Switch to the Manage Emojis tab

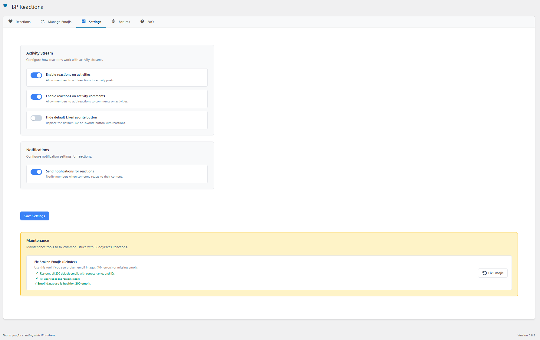(56, 22)
